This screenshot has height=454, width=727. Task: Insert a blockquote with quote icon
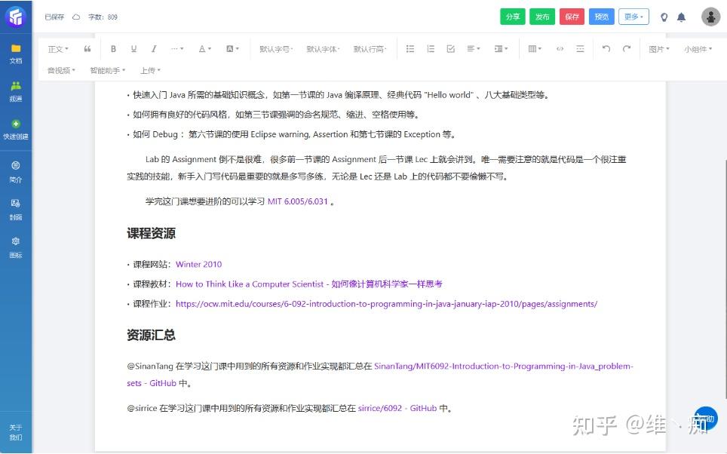coord(87,49)
